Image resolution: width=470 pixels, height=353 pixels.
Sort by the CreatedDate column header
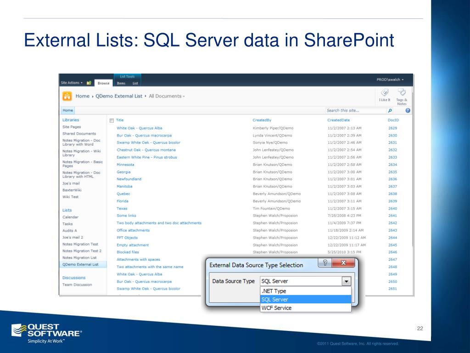point(338,120)
